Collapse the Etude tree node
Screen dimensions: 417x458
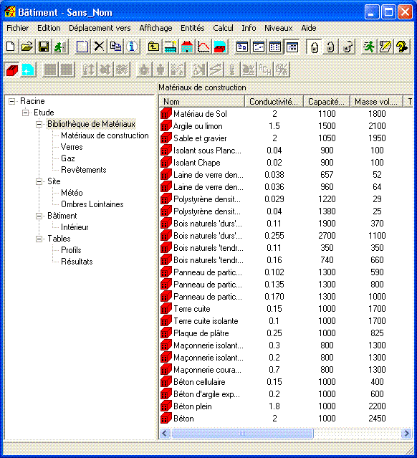(25, 113)
